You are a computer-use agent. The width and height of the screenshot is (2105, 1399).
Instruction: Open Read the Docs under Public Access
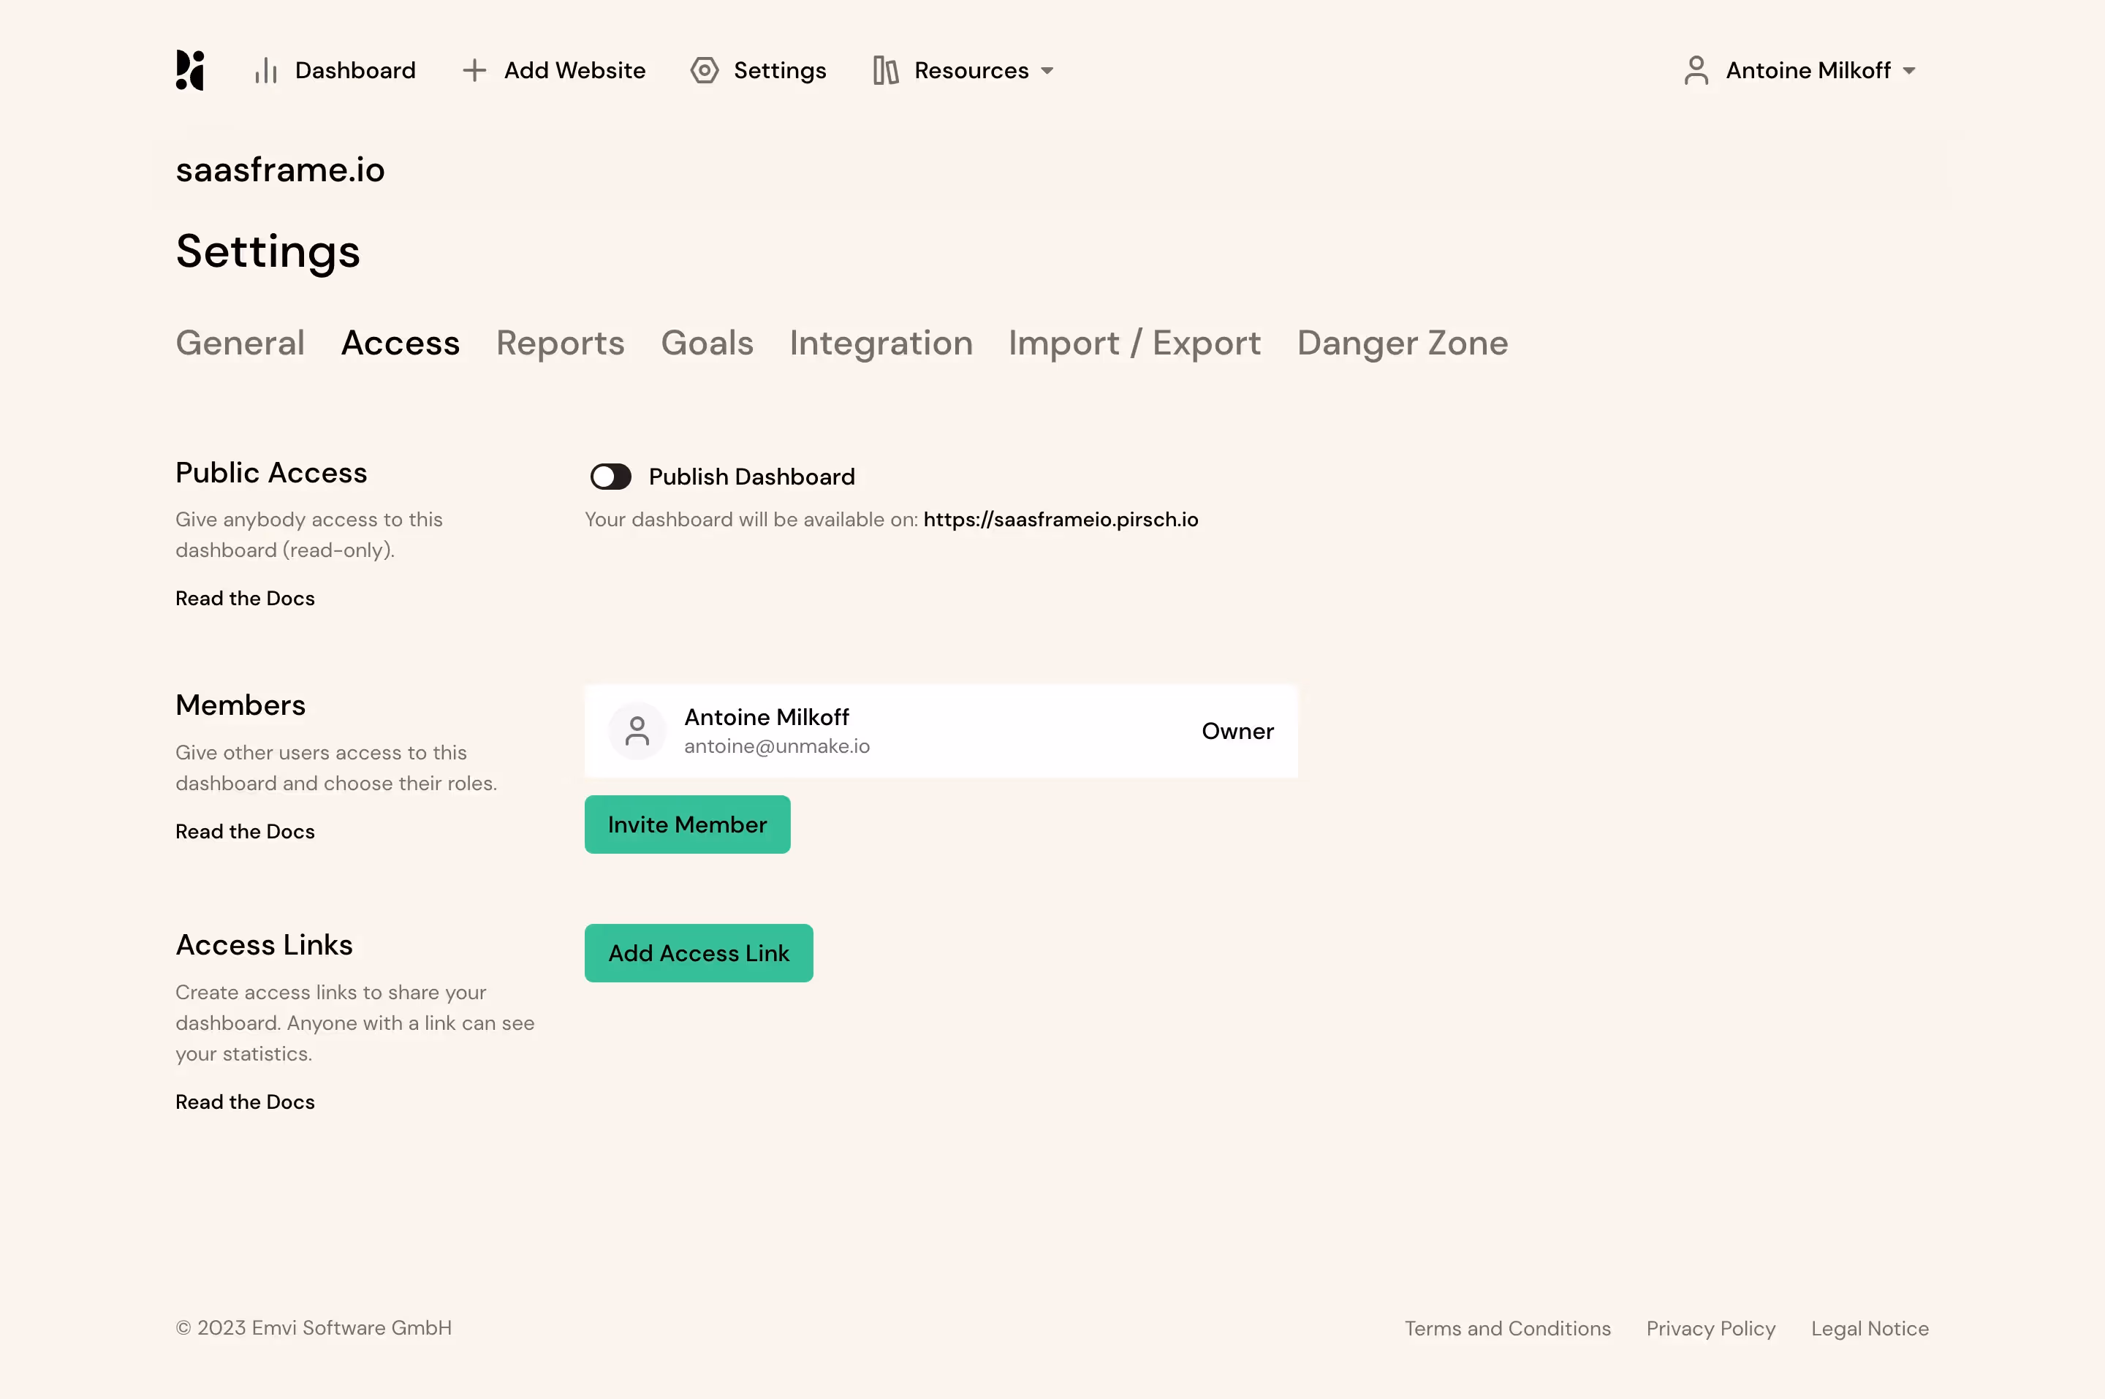[x=244, y=599]
